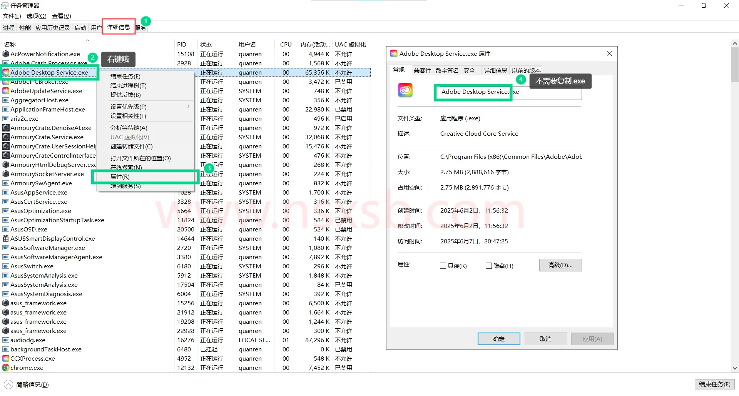Click the ASUSSmartDisplayControl.exe icon
The image size is (739, 396).
(6, 239)
